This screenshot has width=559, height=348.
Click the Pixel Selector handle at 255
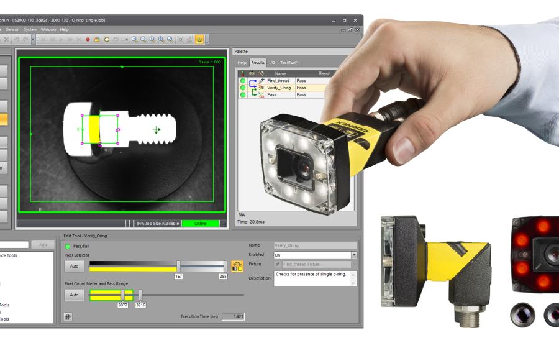coord(225,266)
